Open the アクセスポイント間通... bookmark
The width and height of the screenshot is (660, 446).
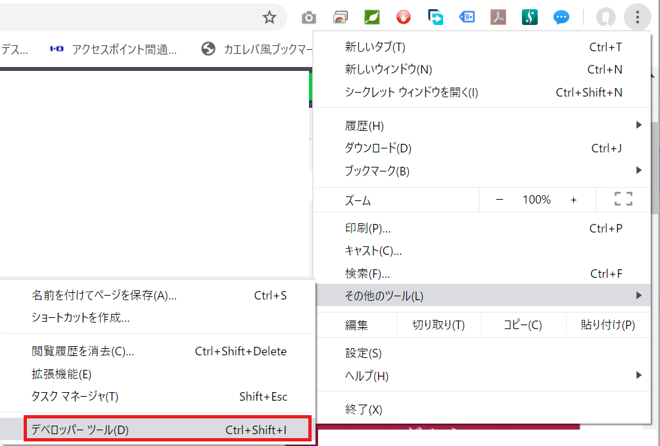point(114,49)
